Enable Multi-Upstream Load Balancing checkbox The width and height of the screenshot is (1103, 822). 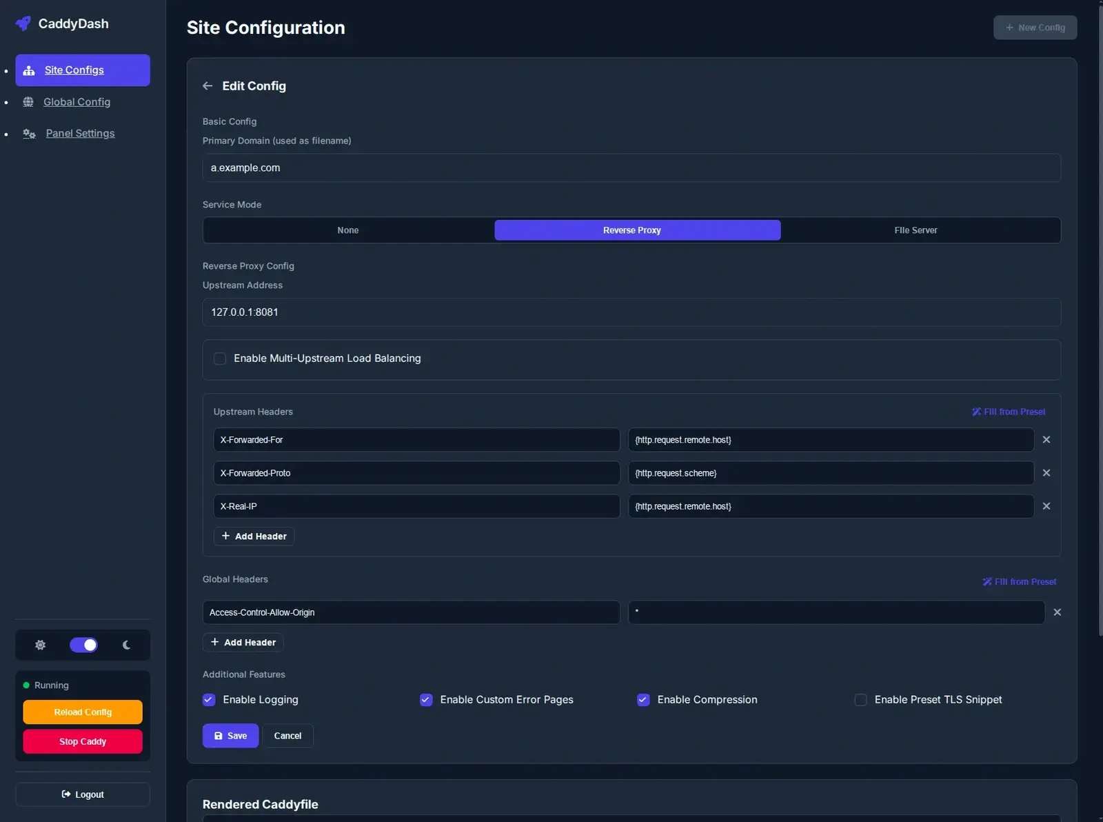point(220,359)
